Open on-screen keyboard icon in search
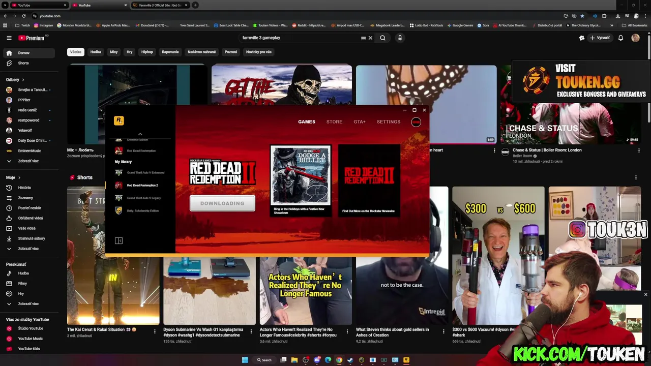Screen dimensions: 651x366 363,38
